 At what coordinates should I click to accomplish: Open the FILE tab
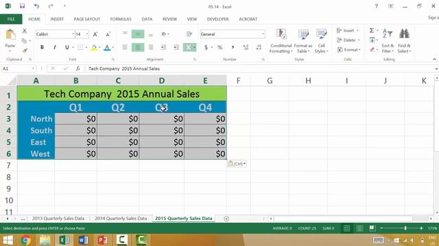(11, 19)
